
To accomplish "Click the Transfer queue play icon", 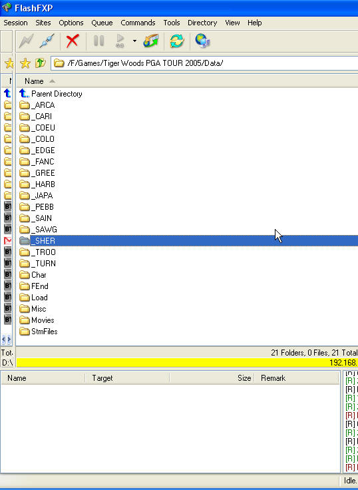I will [120, 41].
